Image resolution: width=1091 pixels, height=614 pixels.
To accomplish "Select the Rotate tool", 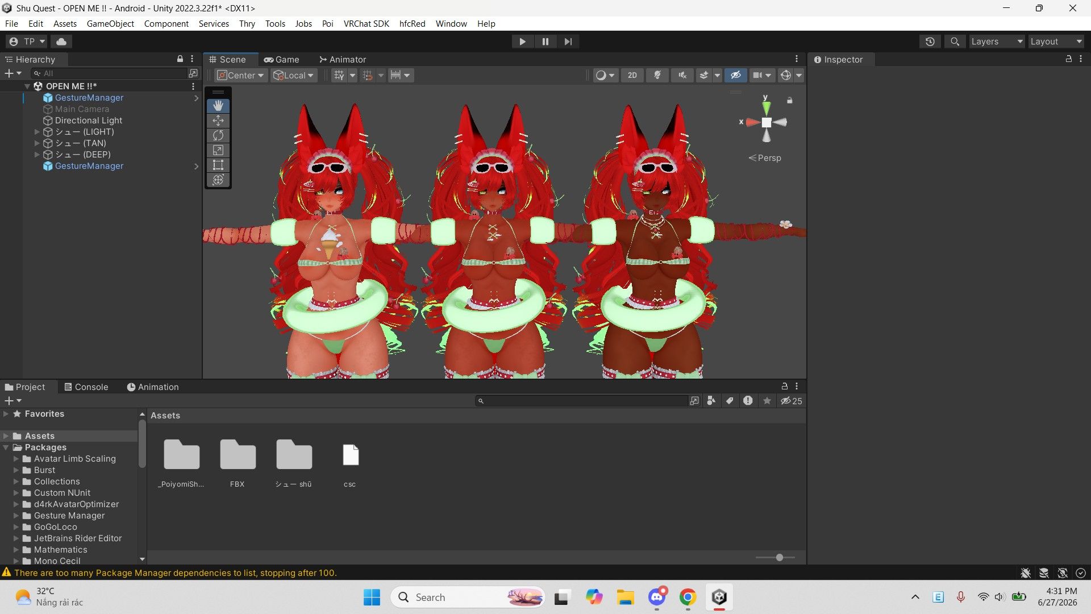I will [218, 135].
